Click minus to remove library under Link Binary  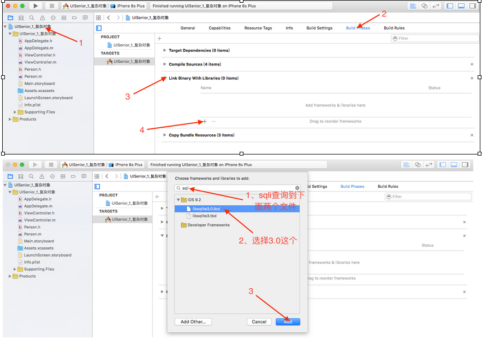coord(213,121)
